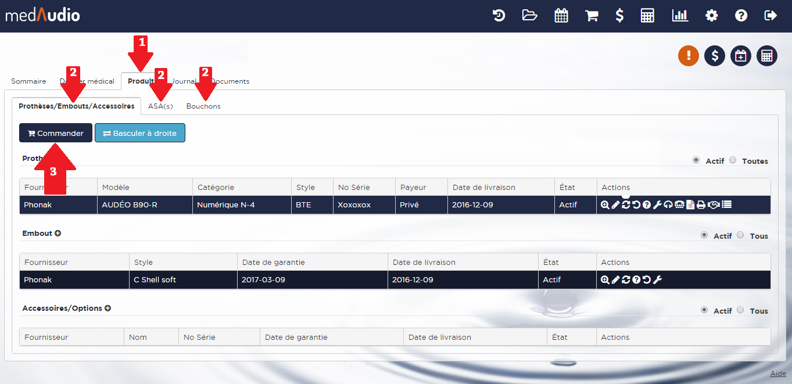Open the Sommaire tab
This screenshot has height=384, width=792.
pyautogui.click(x=28, y=81)
